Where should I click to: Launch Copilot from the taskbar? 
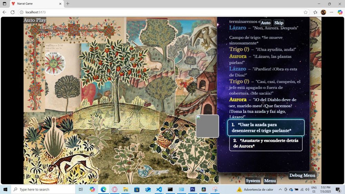(92, 190)
